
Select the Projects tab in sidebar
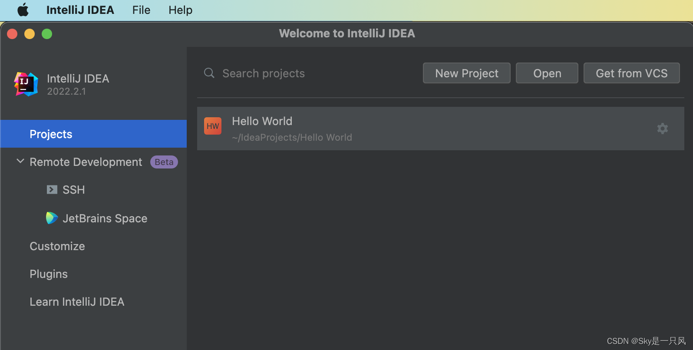click(94, 134)
